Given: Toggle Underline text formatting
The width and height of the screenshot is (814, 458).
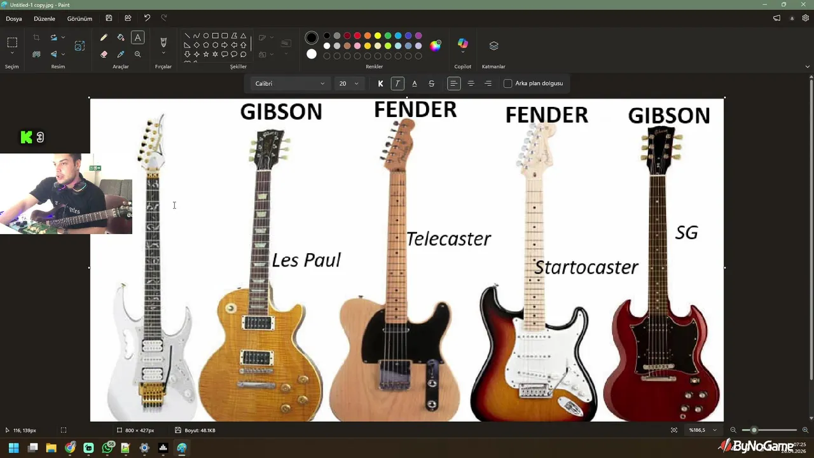Looking at the screenshot, I should tap(415, 83).
